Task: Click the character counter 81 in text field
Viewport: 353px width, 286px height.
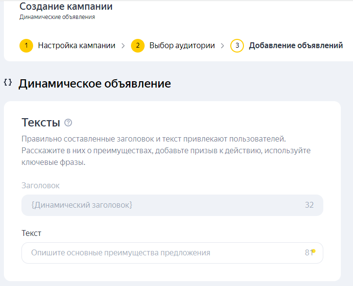Action: (309, 253)
